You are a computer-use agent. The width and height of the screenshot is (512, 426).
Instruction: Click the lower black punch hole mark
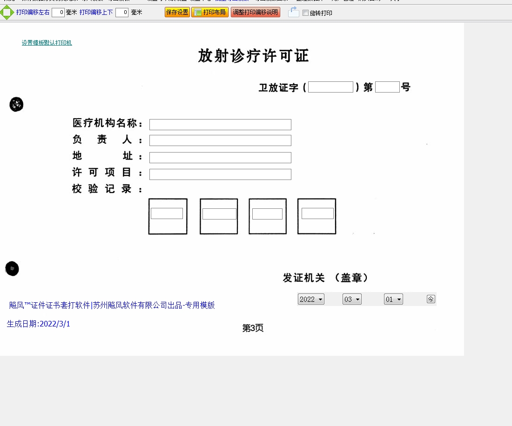click(12, 268)
